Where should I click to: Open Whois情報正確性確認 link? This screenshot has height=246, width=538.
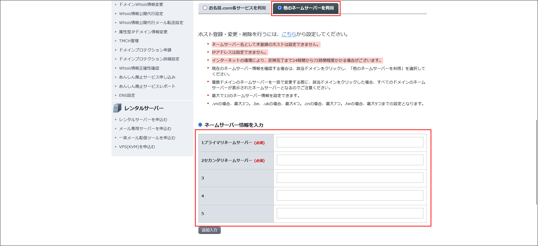pos(139,68)
